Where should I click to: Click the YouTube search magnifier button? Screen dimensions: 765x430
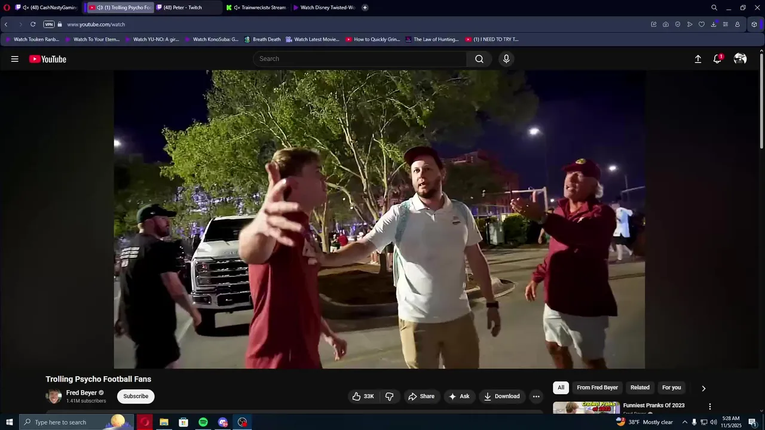click(x=479, y=59)
